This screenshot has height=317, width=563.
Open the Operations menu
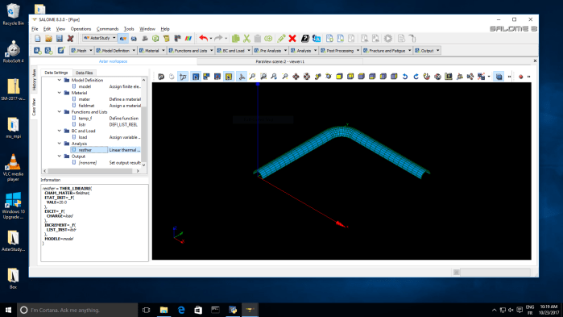(x=81, y=29)
